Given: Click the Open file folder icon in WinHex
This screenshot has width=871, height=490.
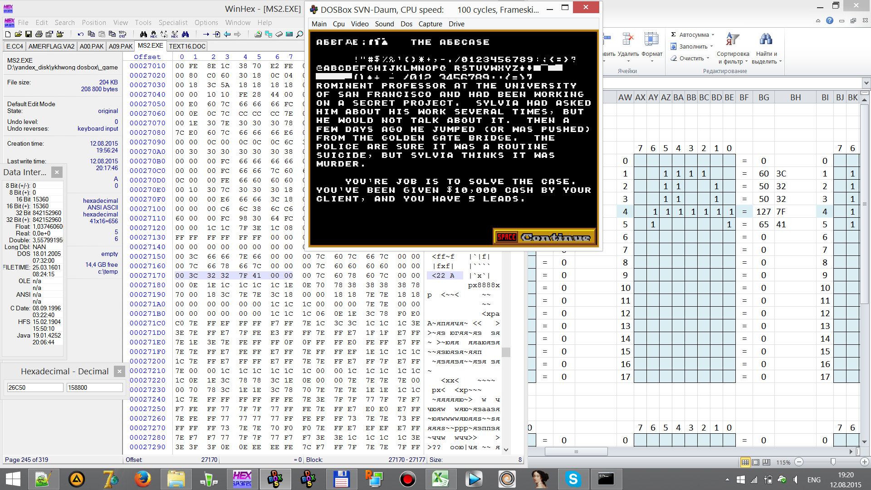Looking at the screenshot, I should [x=18, y=34].
